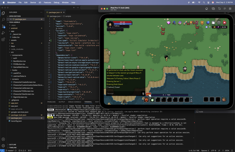Image resolution: width=235 pixels, height=152 pixels.
Task: Click the quest scroll icon in game
Action: point(185,23)
